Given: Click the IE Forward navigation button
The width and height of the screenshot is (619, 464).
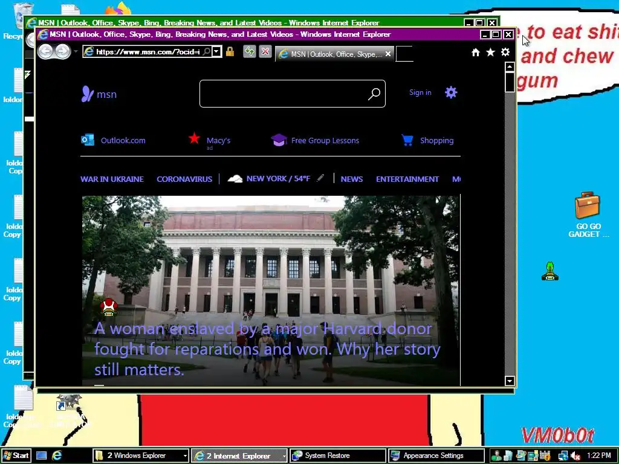Looking at the screenshot, I should coord(62,51).
